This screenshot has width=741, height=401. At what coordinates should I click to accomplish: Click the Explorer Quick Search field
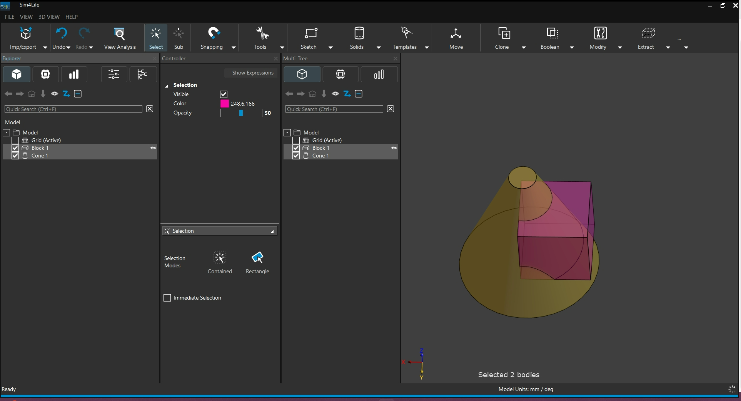[73, 109]
